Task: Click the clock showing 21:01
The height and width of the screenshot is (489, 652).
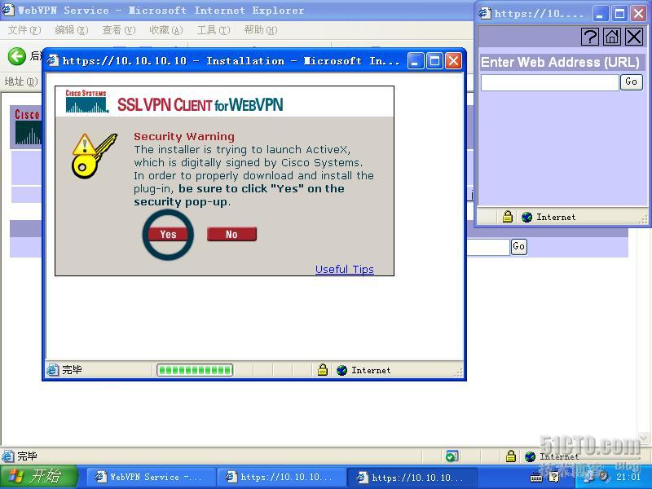Action: (628, 477)
